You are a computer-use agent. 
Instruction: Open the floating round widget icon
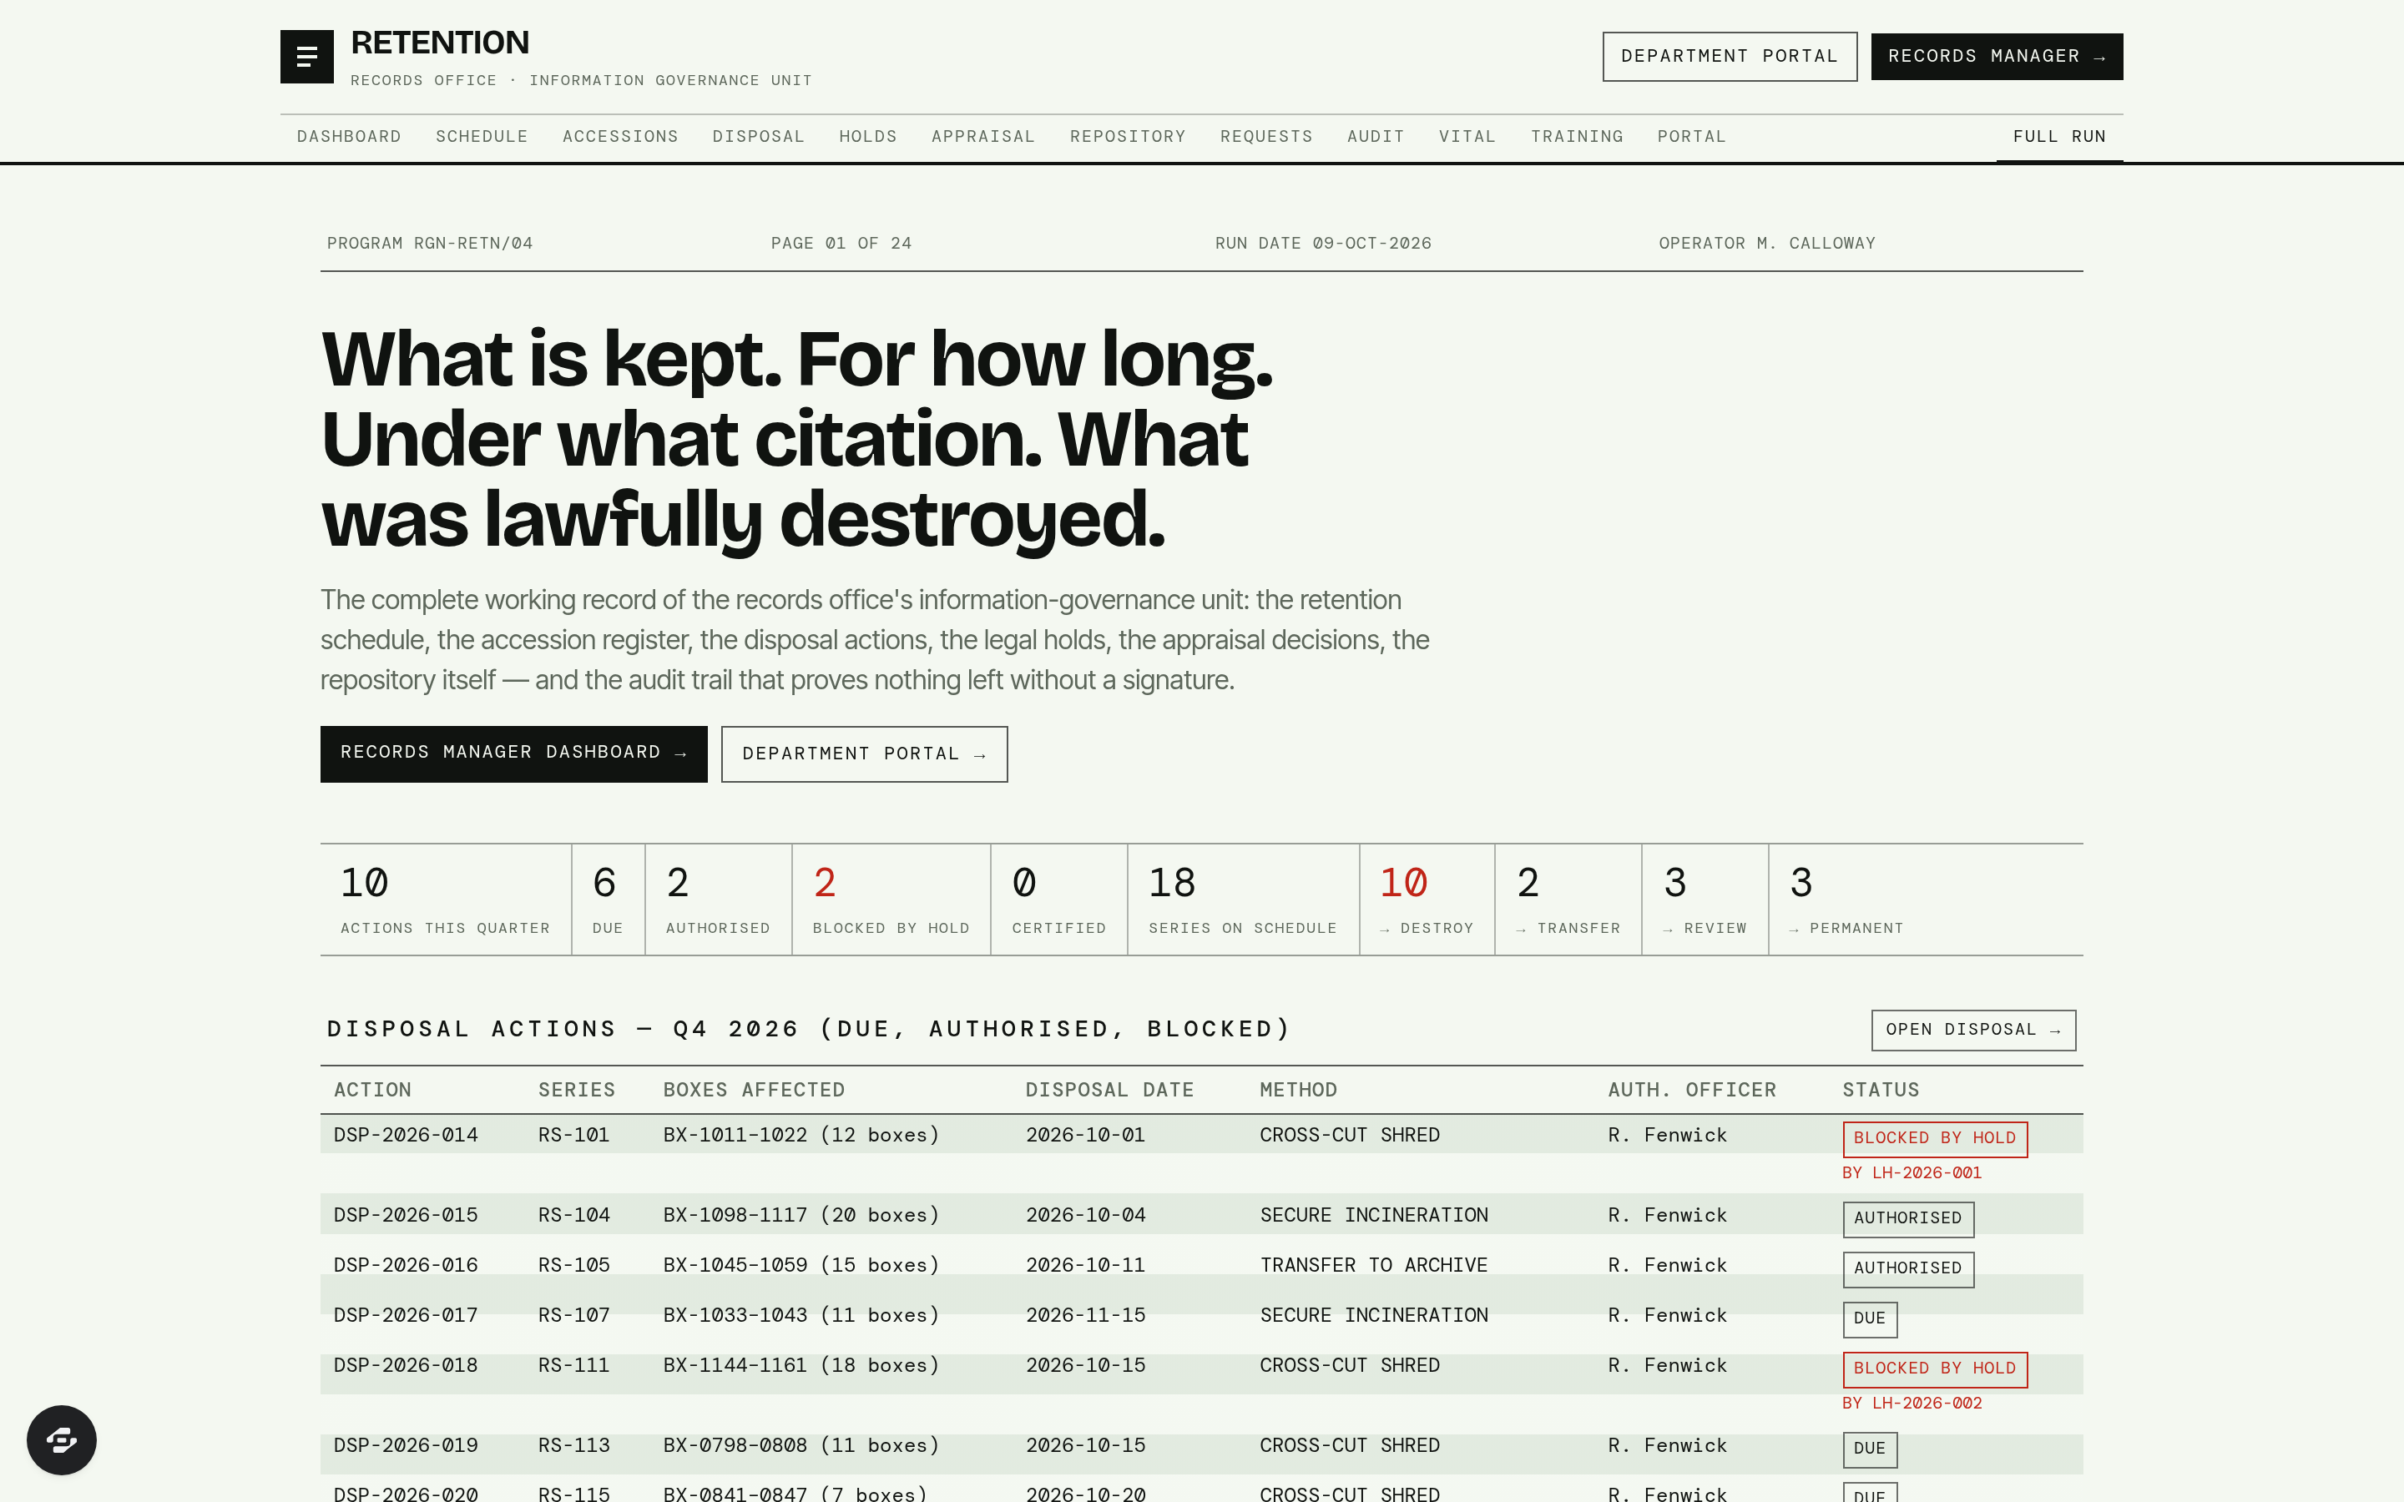click(x=62, y=1439)
